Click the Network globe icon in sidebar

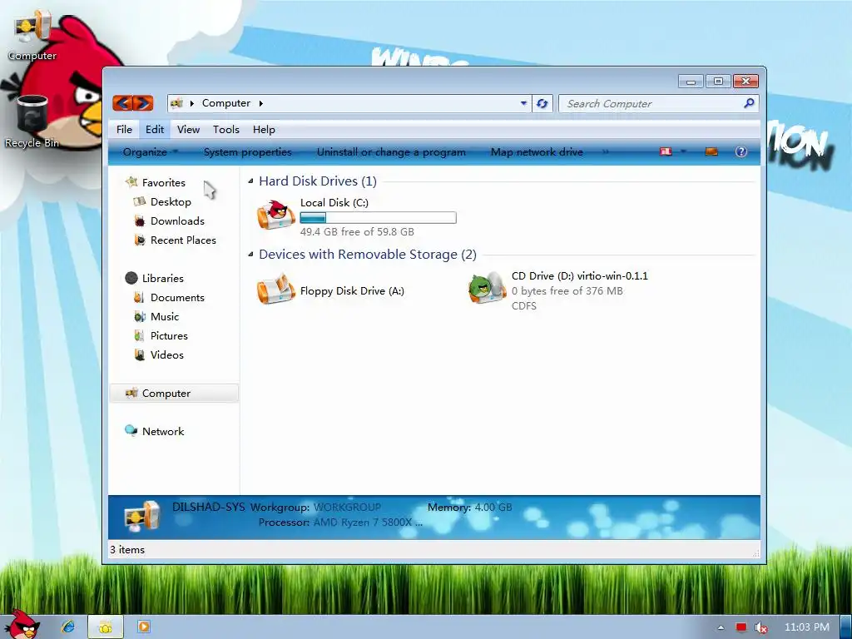click(131, 431)
